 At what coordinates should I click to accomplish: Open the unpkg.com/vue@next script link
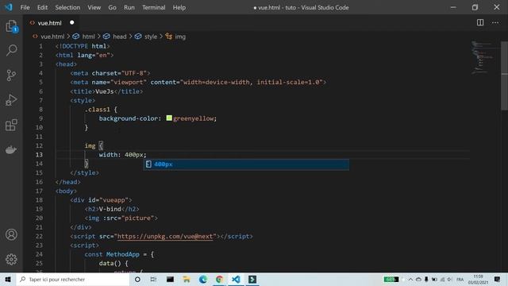pyautogui.click(x=165, y=237)
